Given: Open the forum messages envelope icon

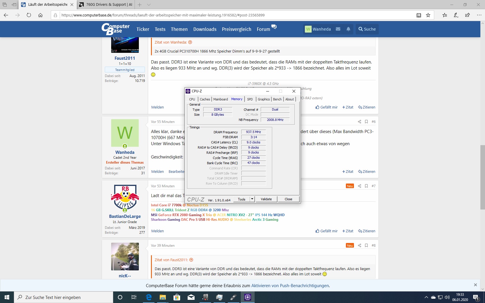Looking at the screenshot, I should (338, 29).
